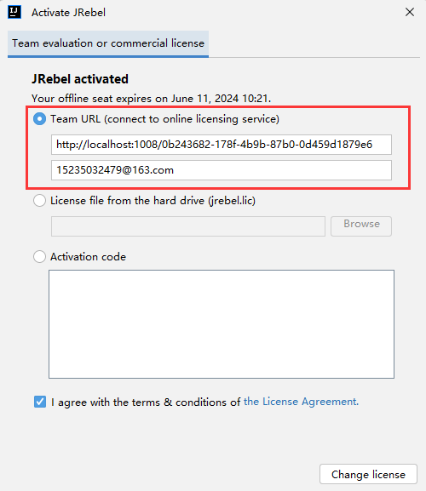426x491 pixels.
Task: Click the license file path field
Action: click(188, 226)
